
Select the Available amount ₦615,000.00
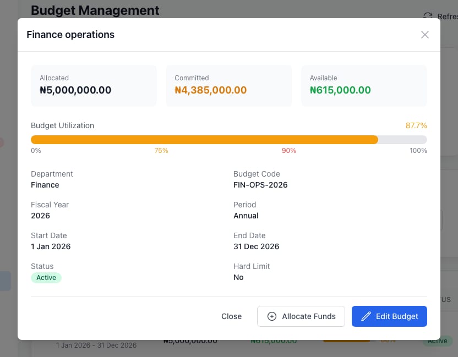tap(340, 90)
